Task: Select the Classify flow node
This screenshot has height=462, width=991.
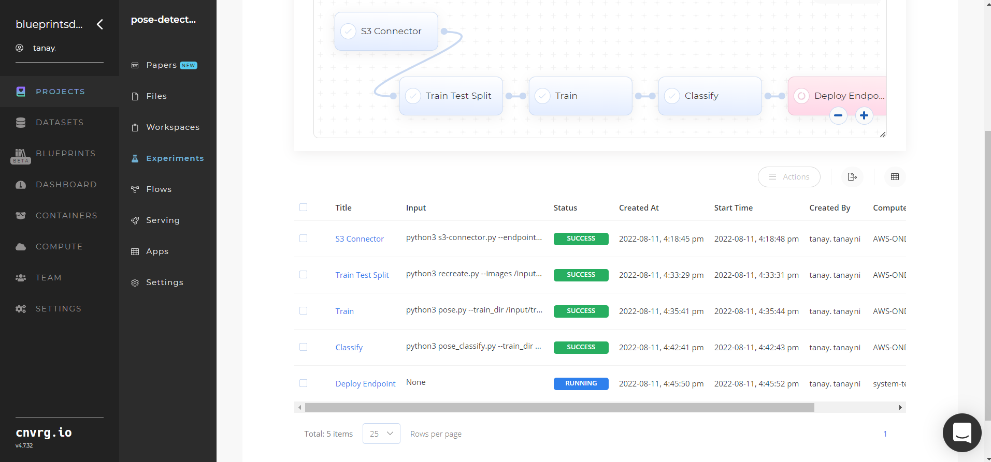Action: click(710, 96)
